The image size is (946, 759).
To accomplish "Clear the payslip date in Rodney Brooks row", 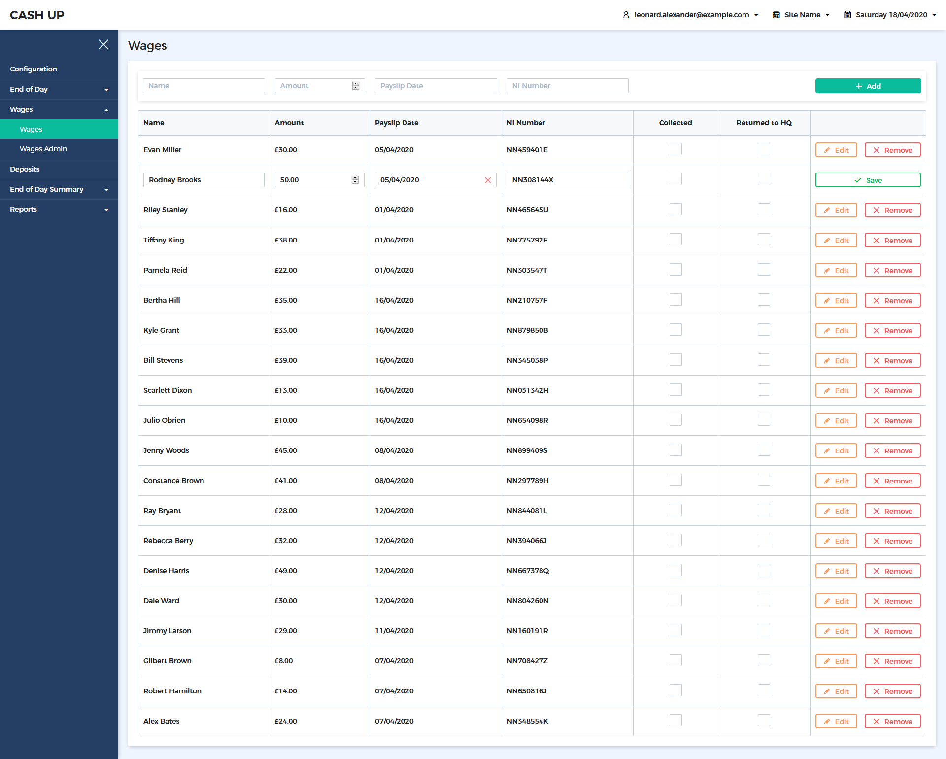I will [488, 180].
